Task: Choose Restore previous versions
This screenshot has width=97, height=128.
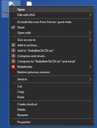Action: point(51,72)
